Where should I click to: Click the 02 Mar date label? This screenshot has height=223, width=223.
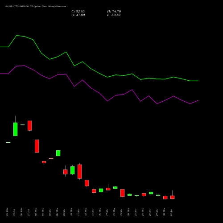(36, 212)
